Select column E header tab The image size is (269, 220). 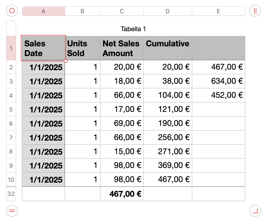[x=218, y=11]
